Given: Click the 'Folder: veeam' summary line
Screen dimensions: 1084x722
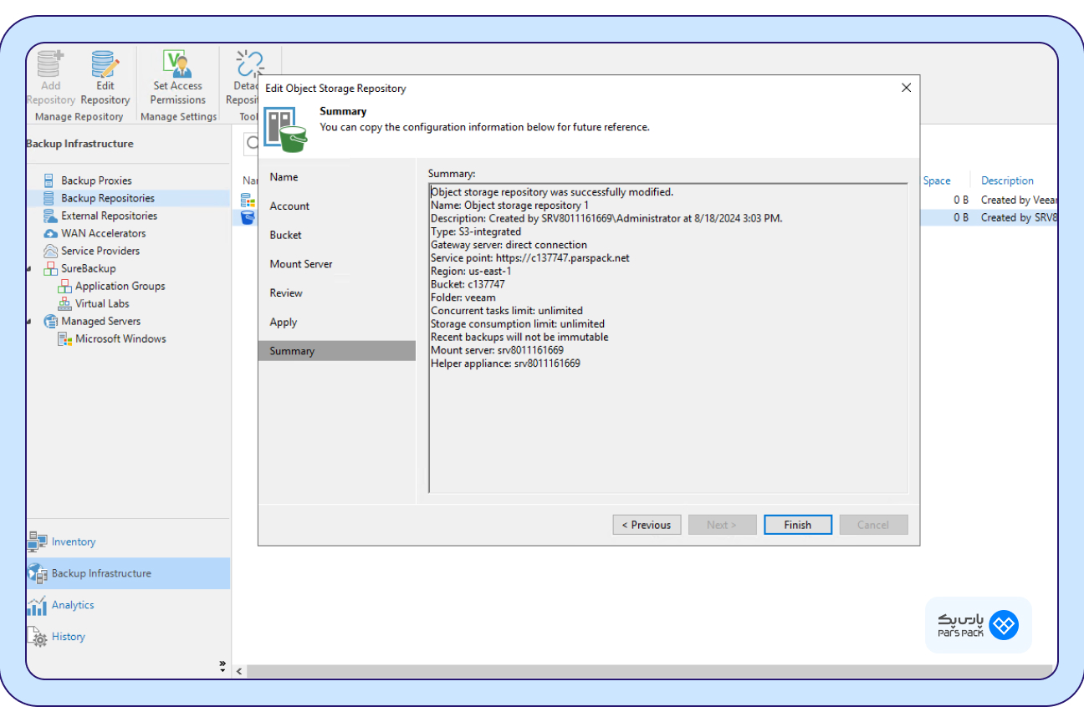Looking at the screenshot, I should tap(463, 297).
